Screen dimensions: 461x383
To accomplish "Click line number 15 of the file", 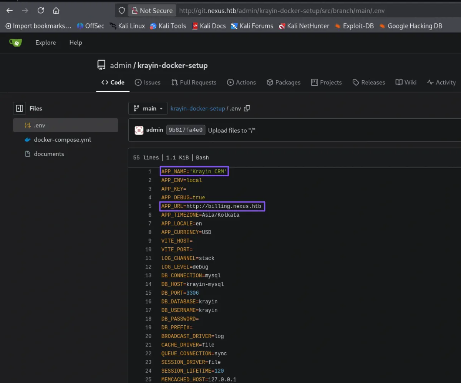I will 148,293.
